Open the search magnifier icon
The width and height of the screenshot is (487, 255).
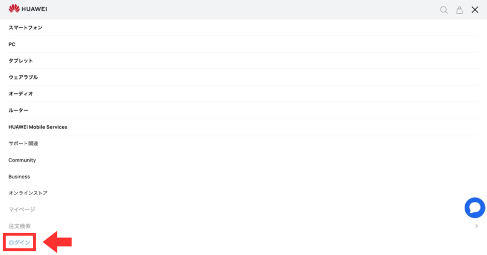(444, 10)
